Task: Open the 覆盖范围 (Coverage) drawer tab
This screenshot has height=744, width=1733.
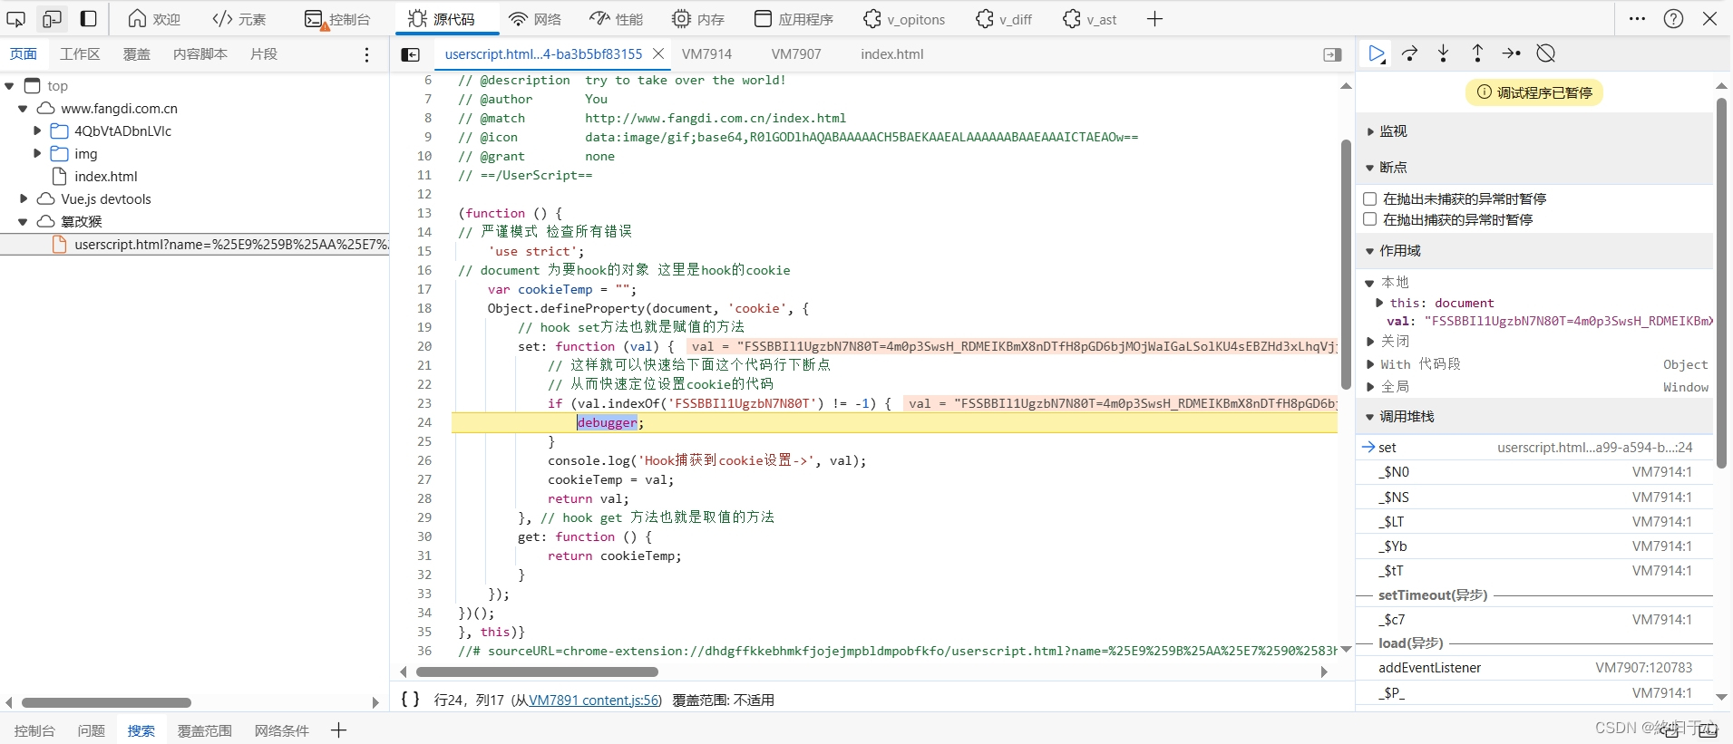Action: 205,730
